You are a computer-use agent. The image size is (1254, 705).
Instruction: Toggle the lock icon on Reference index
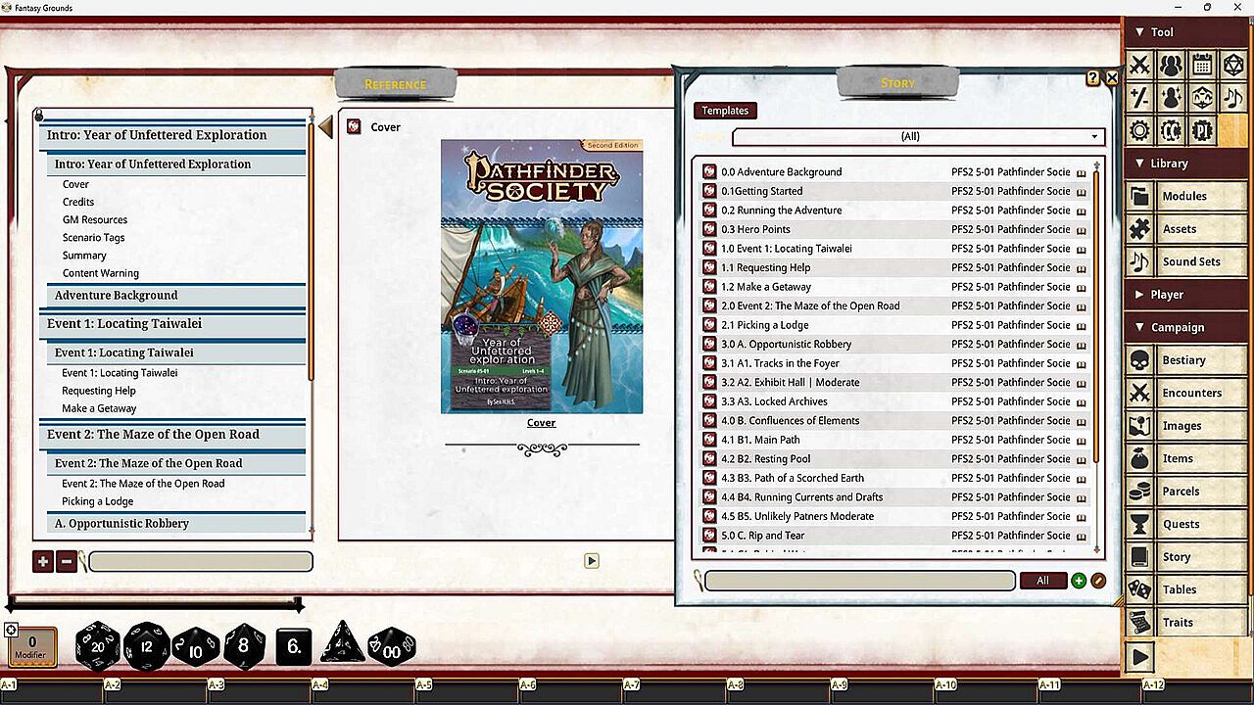(38, 115)
